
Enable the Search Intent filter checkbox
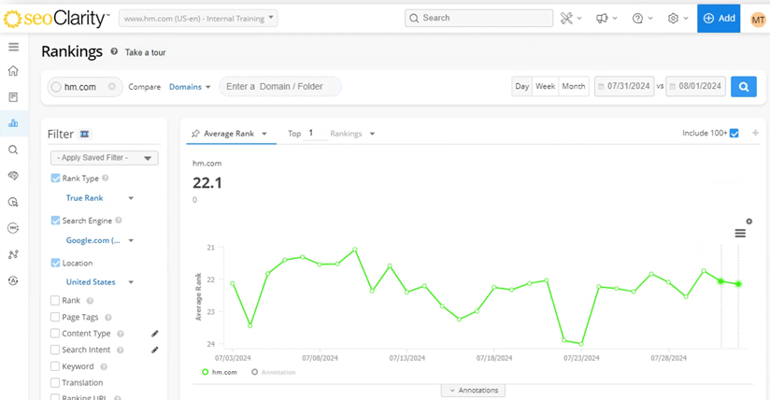(55, 350)
